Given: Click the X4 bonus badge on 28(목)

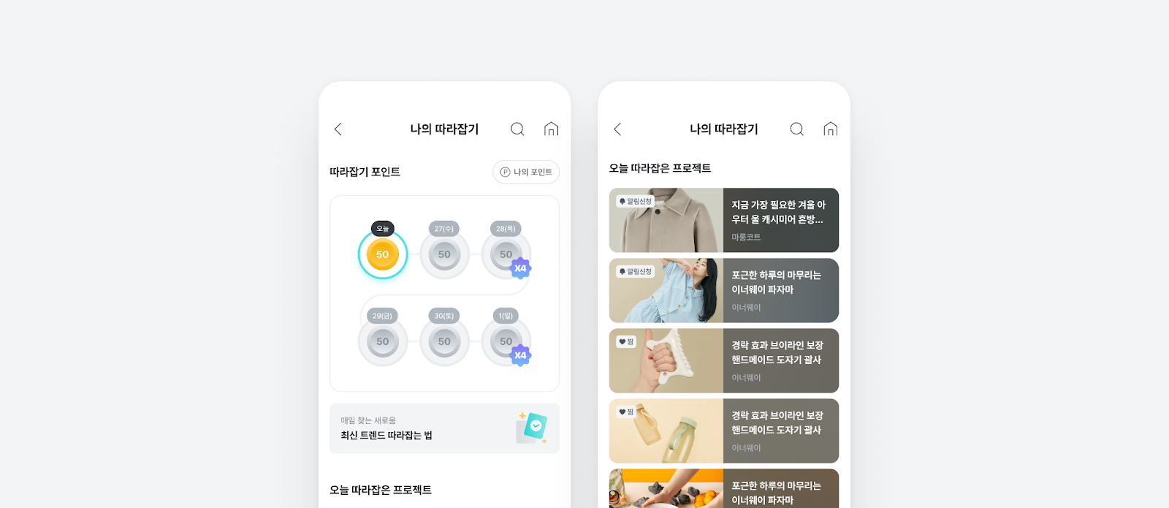Looking at the screenshot, I should [520, 268].
